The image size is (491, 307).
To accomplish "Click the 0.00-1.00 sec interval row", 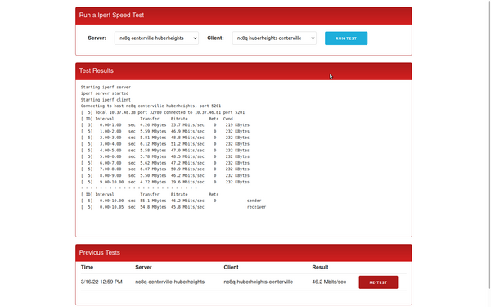I will tap(165, 125).
